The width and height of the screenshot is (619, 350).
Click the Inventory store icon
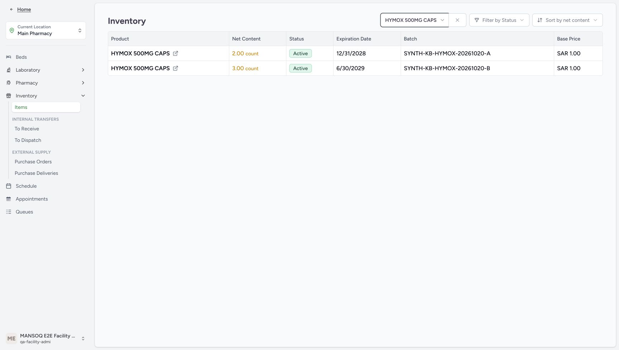(9, 96)
